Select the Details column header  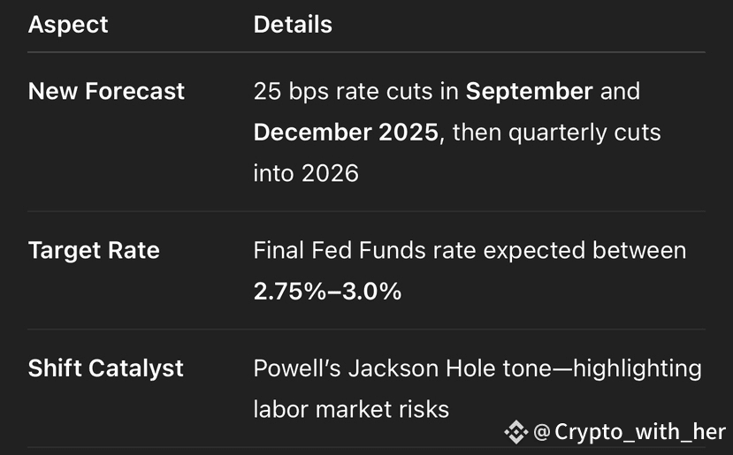(293, 24)
